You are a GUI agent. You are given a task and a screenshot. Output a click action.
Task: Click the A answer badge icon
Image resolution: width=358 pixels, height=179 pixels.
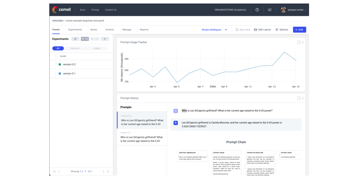[x=176, y=123]
